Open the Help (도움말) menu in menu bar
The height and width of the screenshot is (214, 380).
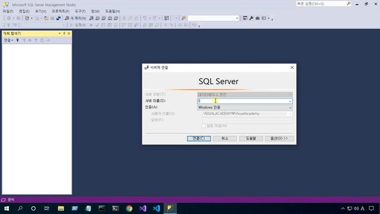click(112, 11)
